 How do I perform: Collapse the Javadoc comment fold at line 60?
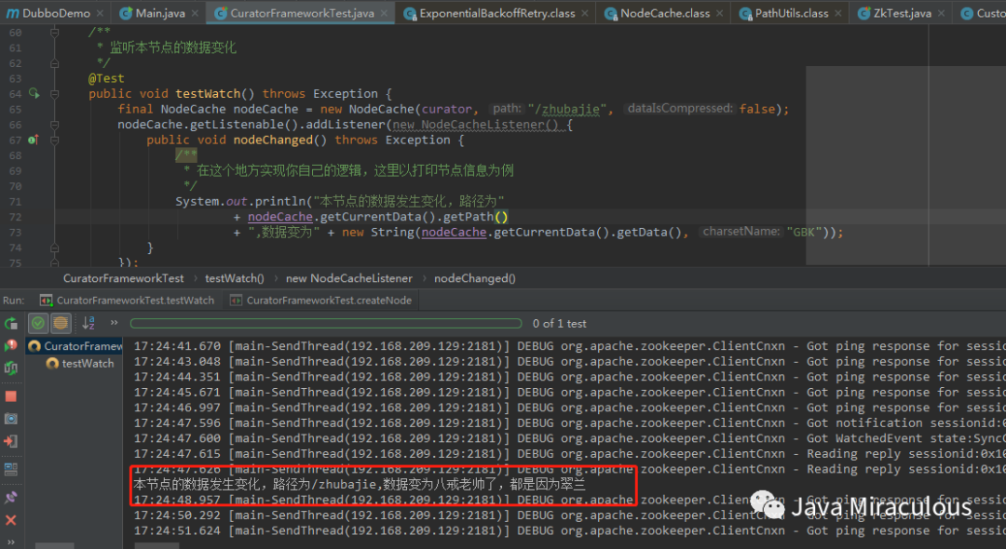pyautogui.click(x=55, y=32)
